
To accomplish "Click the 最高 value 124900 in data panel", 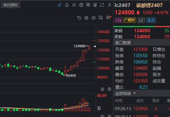I will click(140, 68).
